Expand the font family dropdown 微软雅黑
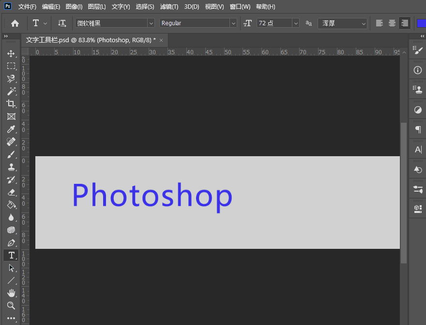 click(151, 23)
